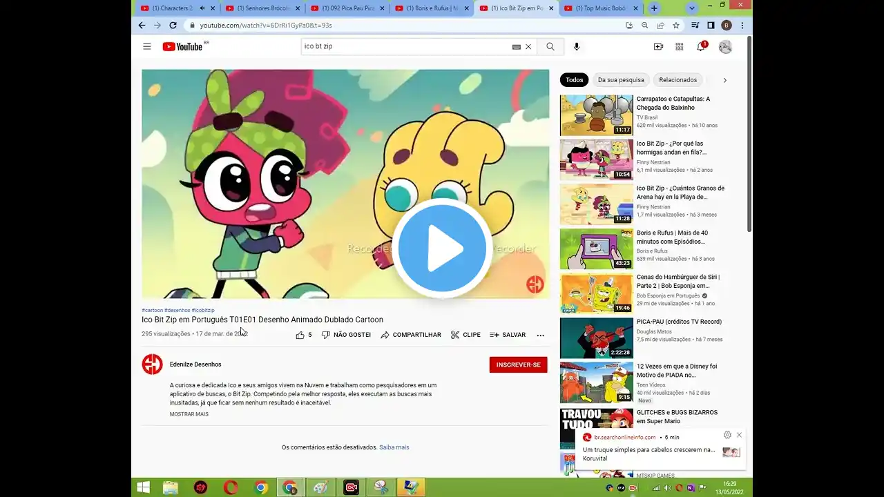Image resolution: width=884 pixels, height=497 pixels.
Task: Open the Windows Start button
Action: 144,487
